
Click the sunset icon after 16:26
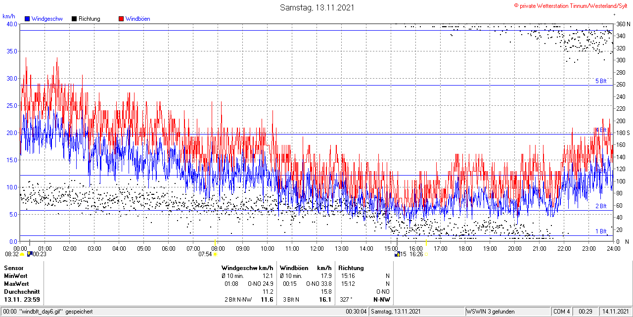click(x=426, y=254)
